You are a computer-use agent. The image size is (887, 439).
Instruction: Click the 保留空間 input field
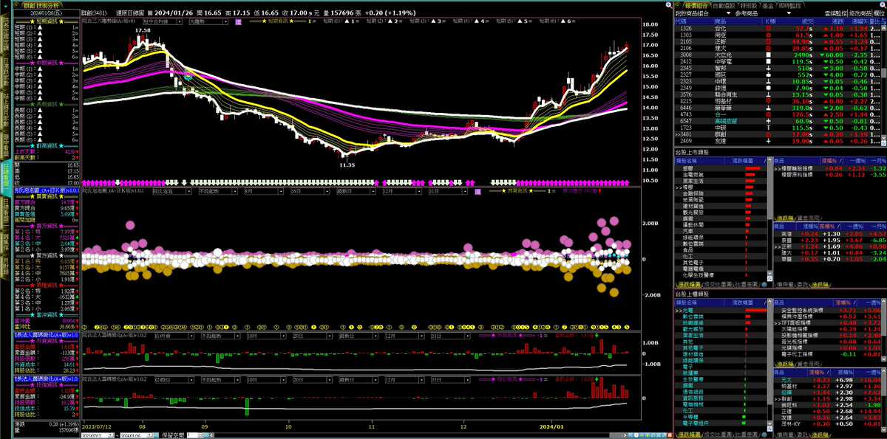coord(191,435)
